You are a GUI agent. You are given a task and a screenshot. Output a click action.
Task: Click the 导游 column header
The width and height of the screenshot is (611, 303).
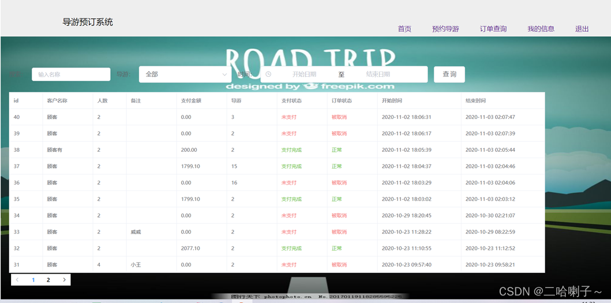pyautogui.click(x=236, y=100)
